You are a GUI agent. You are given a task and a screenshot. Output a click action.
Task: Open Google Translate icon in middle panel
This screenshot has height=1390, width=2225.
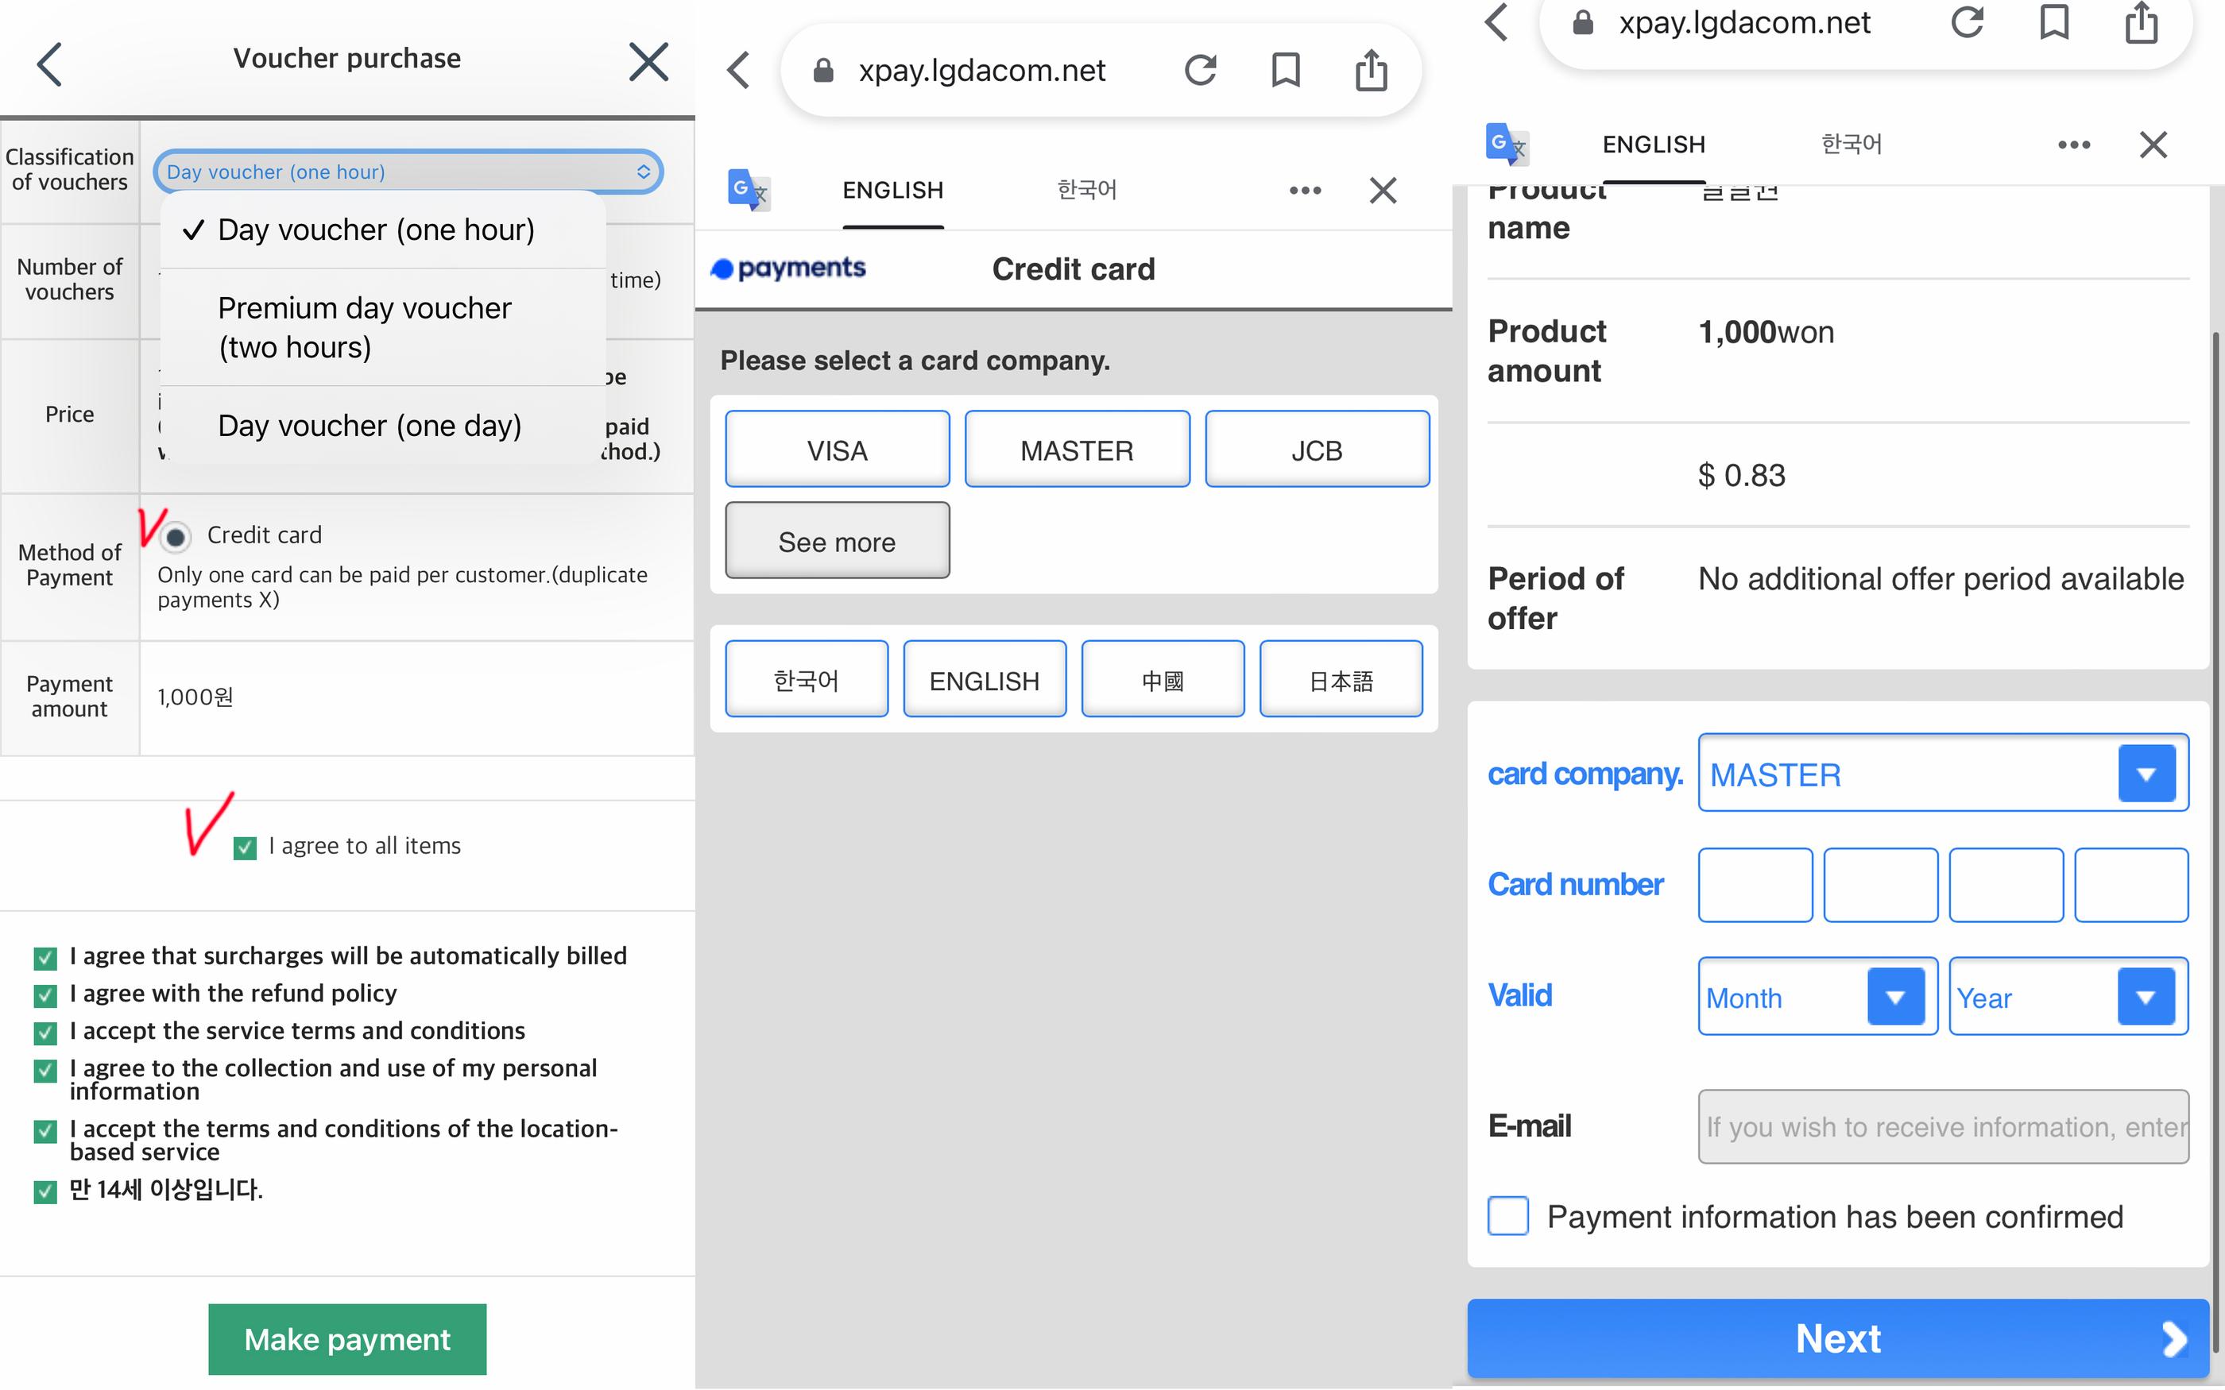click(x=749, y=191)
